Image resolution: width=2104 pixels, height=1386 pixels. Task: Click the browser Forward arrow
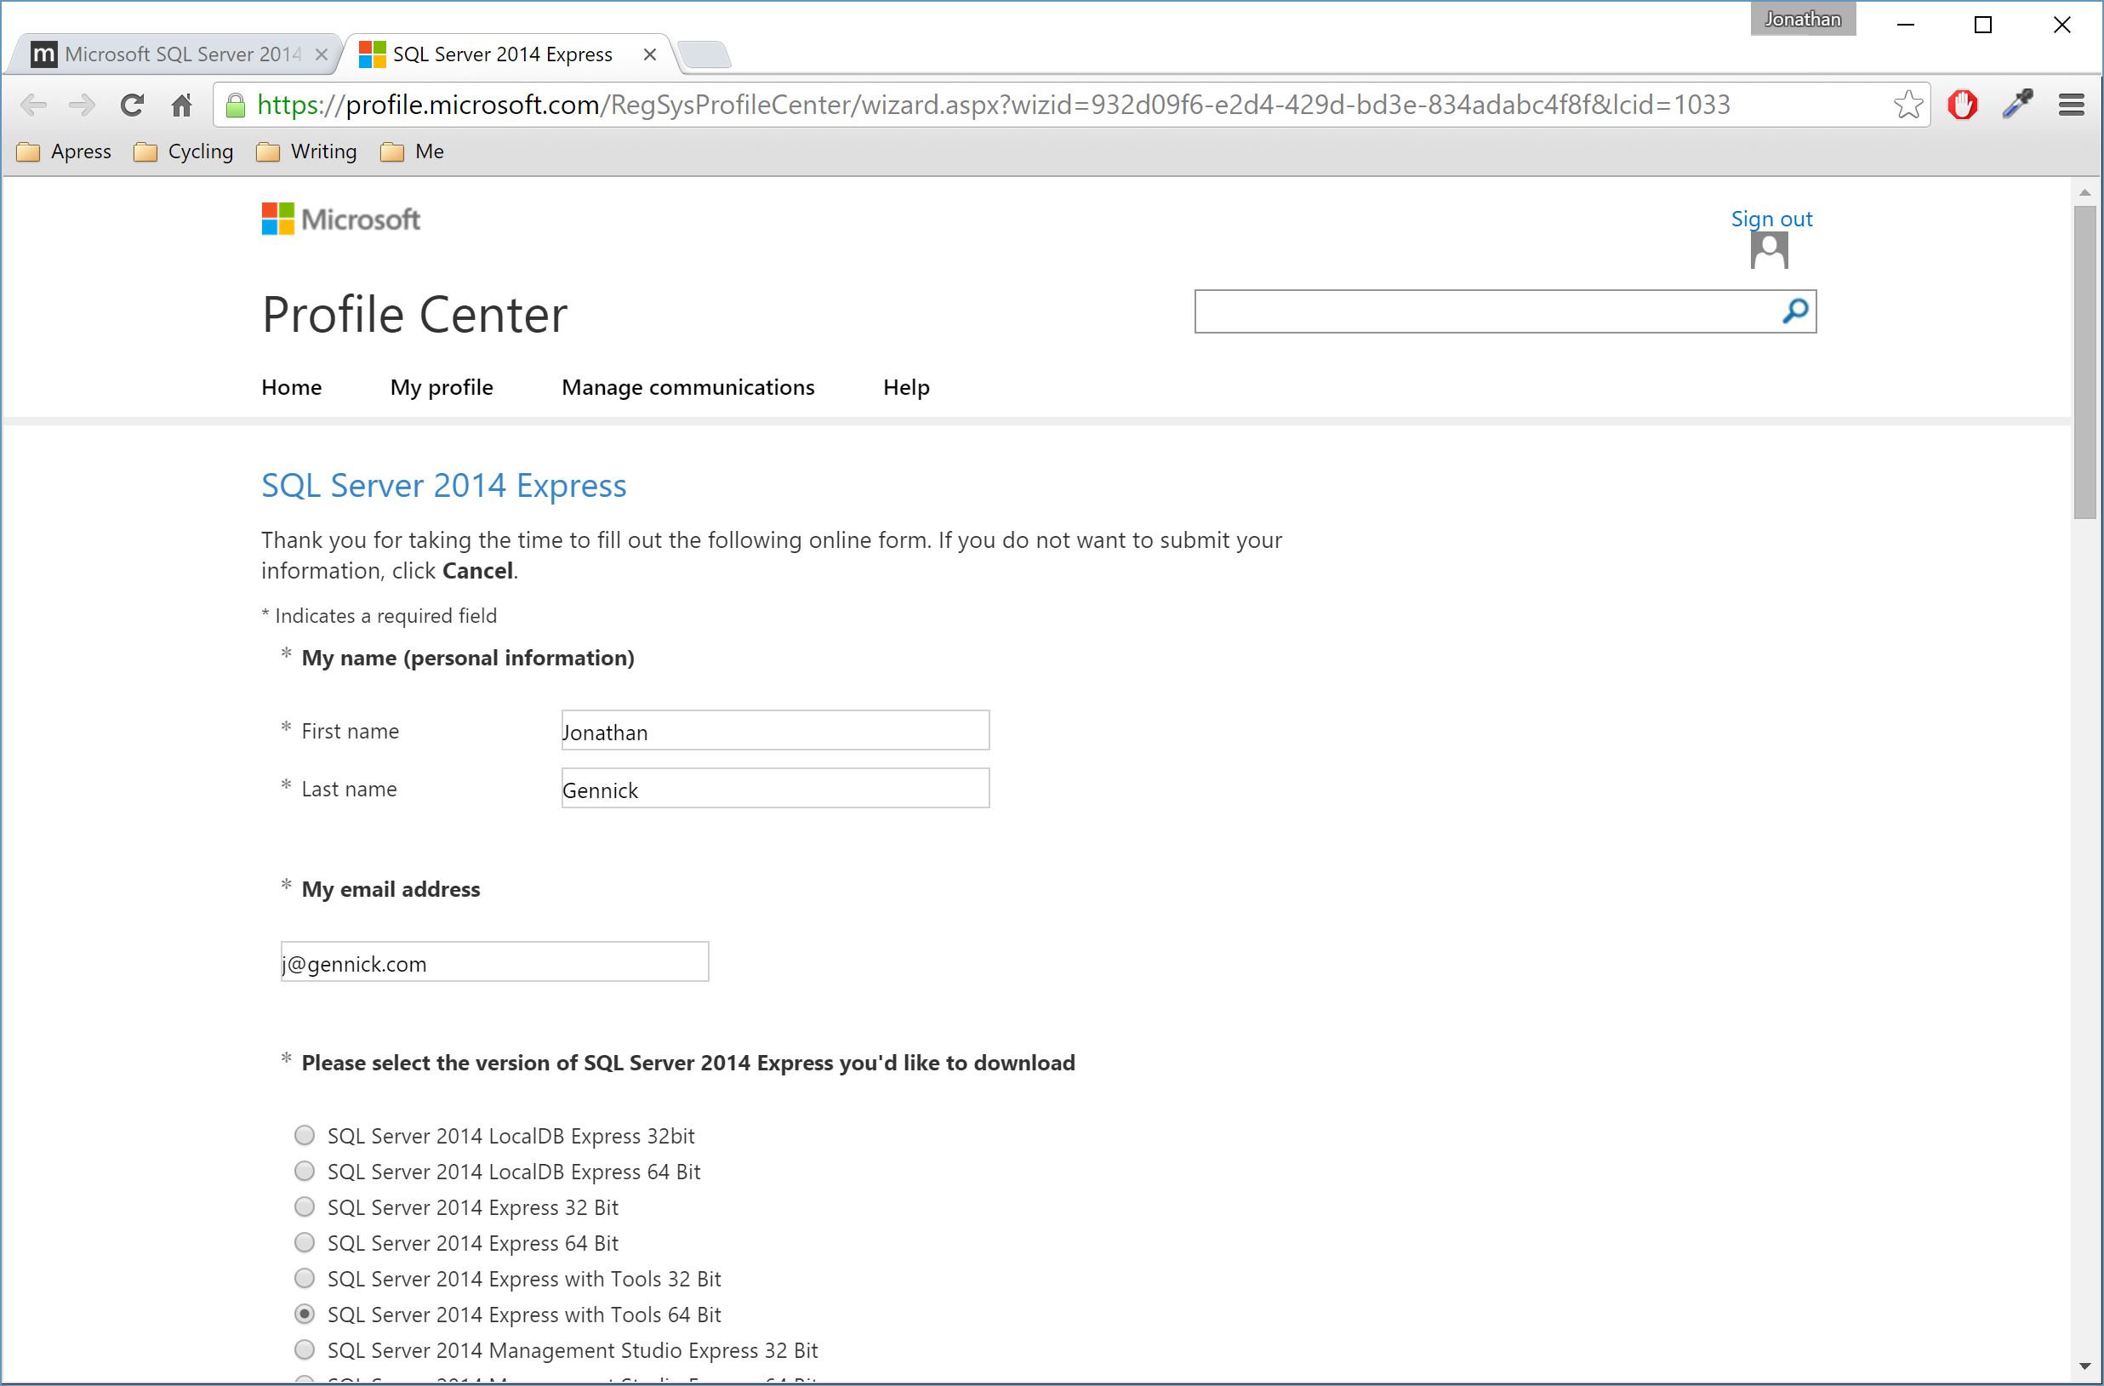(x=83, y=106)
